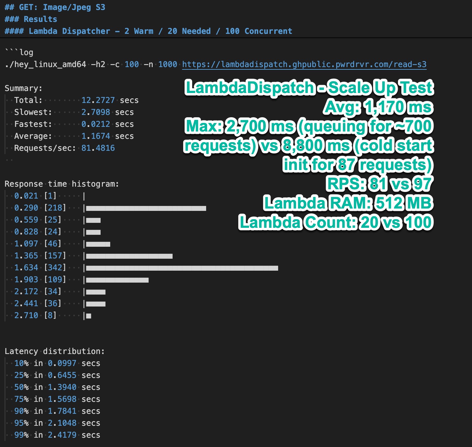This screenshot has width=472, height=447.
Task: Click histogram row '1.097 [46]'
Action: (62, 244)
